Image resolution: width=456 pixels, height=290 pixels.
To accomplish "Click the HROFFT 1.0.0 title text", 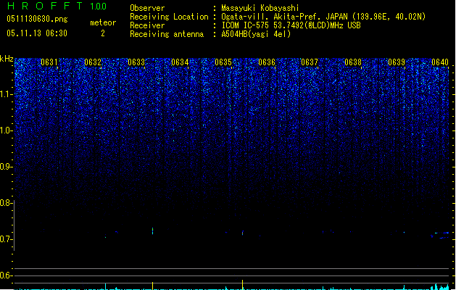I will pos(57,6).
